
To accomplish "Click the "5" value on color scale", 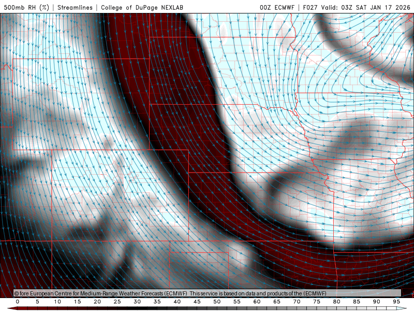I will tap(37, 302).
